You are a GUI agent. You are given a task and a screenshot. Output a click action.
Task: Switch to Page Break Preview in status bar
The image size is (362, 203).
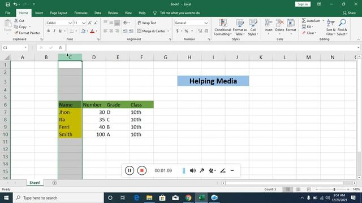pos(309,189)
